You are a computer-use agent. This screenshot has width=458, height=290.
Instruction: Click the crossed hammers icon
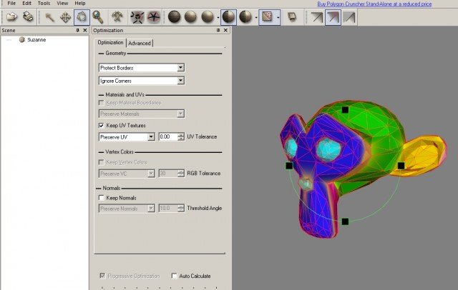117,17
